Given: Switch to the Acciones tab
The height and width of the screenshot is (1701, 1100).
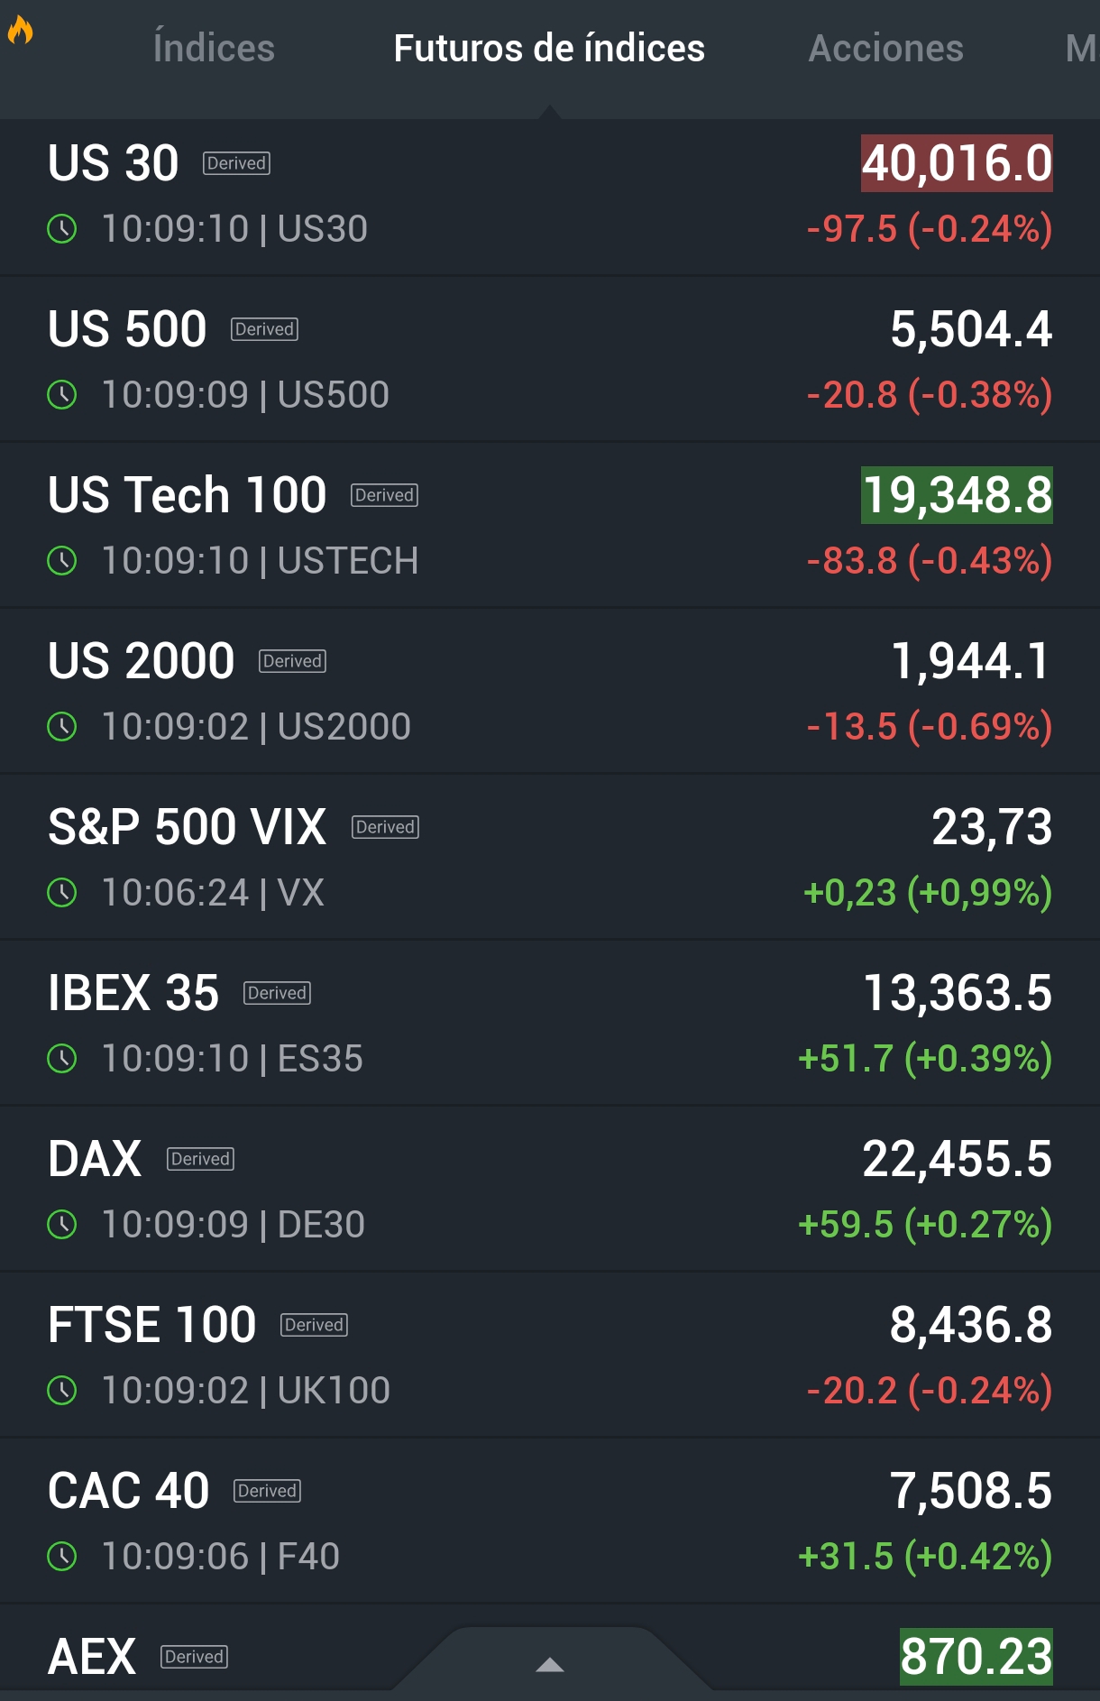Looking at the screenshot, I should (886, 49).
